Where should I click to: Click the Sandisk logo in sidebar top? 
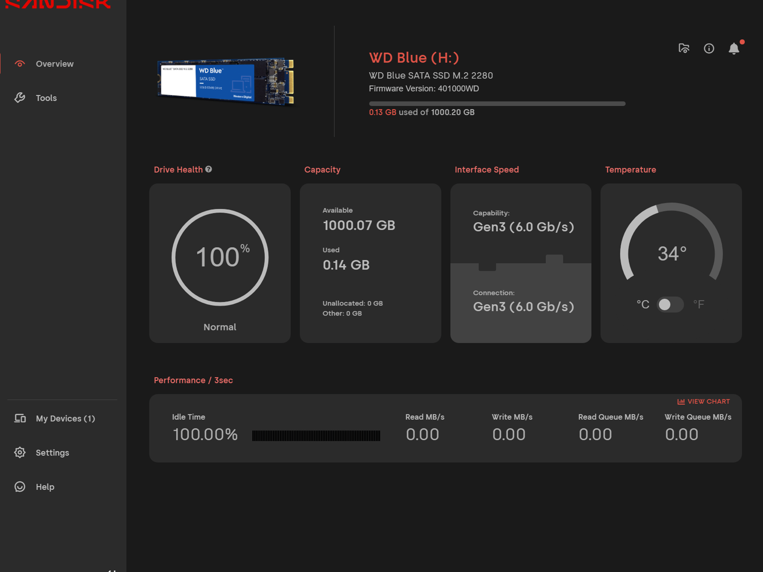click(58, 4)
